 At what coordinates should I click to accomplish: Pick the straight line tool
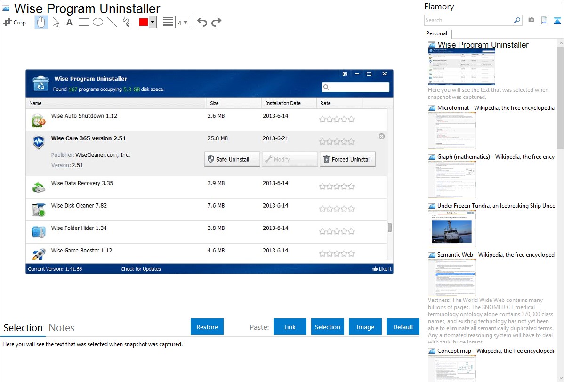[x=112, y=22]
